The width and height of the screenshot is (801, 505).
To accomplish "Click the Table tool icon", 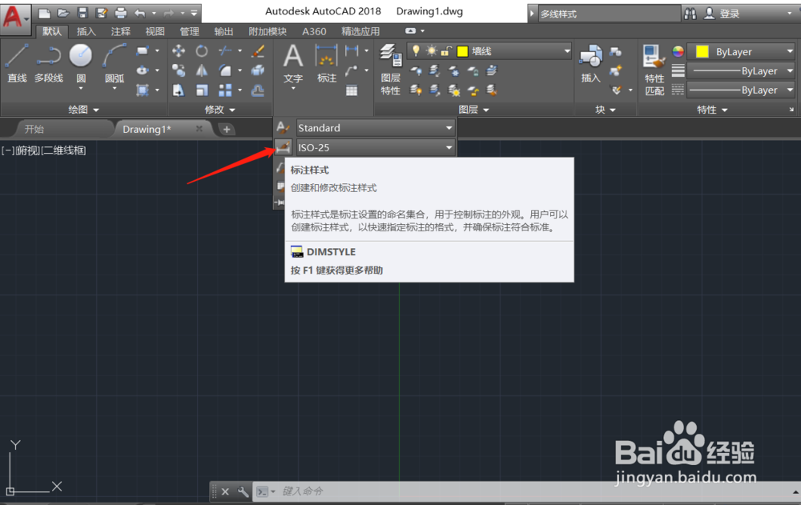I will pos(352,91).
